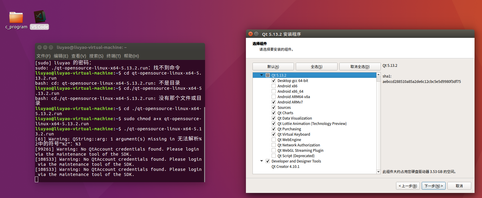
Task: Select the Desktop gcc 64-bit label
Action: 293,81
